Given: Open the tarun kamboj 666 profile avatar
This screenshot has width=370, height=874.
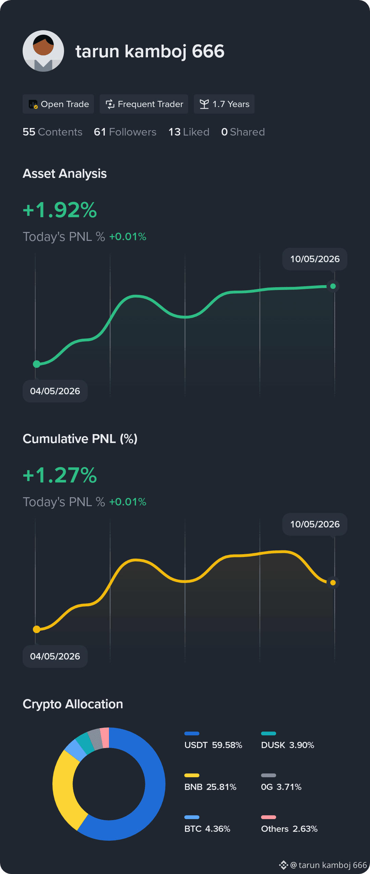Looking at the screenshot, I should (43, 51).
